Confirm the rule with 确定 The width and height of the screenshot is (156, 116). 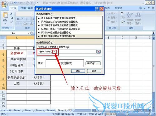(x=78, y=71)
